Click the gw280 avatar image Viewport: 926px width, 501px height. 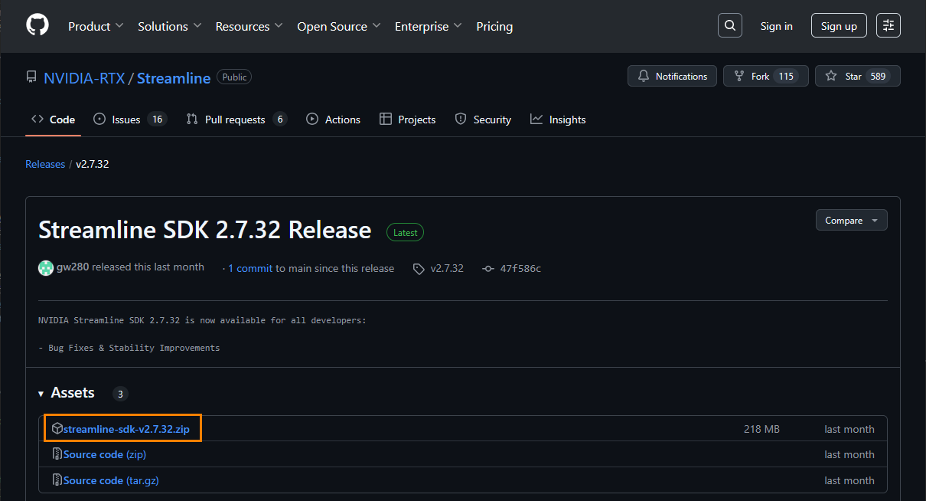[x=46, y=267]
